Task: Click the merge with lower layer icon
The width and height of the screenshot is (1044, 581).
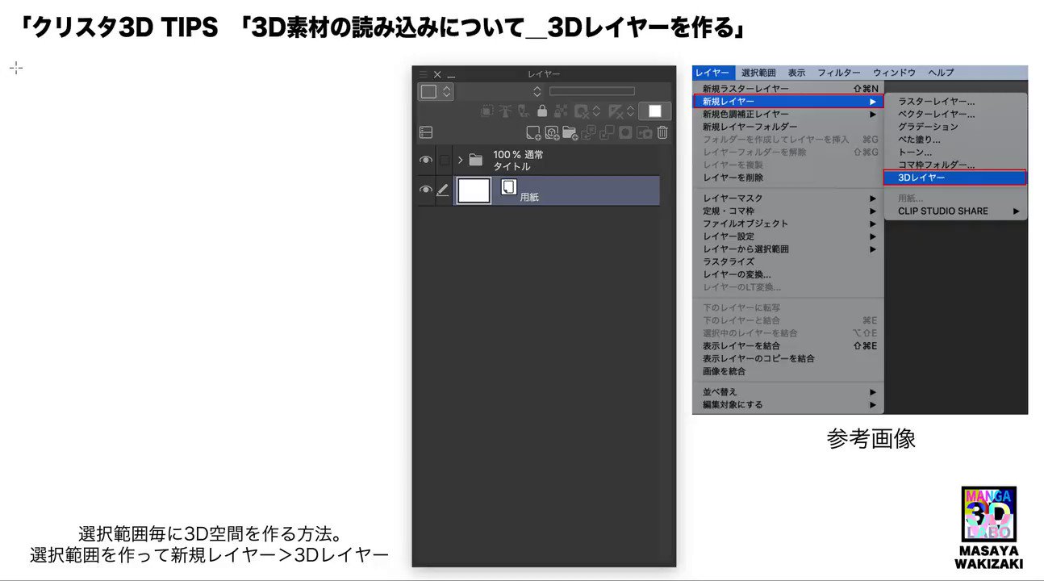Action: 607,132
